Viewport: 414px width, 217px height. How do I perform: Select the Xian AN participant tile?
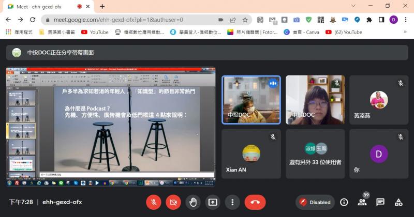click(252, 154)
